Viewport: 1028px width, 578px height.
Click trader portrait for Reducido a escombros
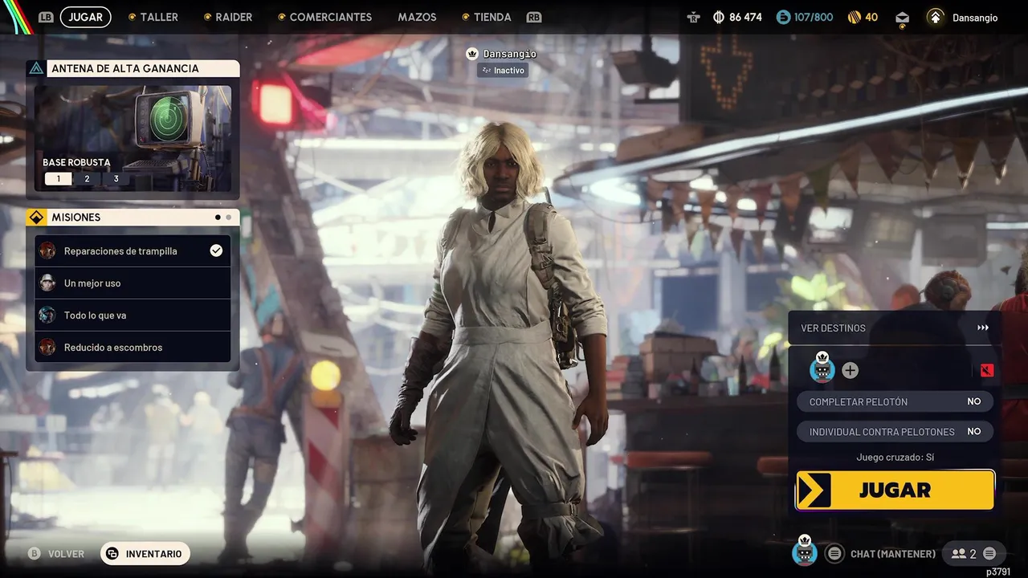47,347
